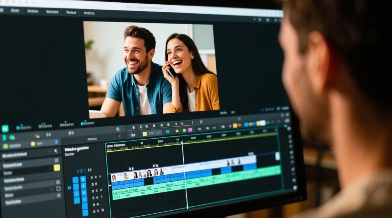The width and height of the screenshot is (392, 218).
Task: Click the yellow square icon in the timeline toolbar
Action: click(x=144, y=134)
